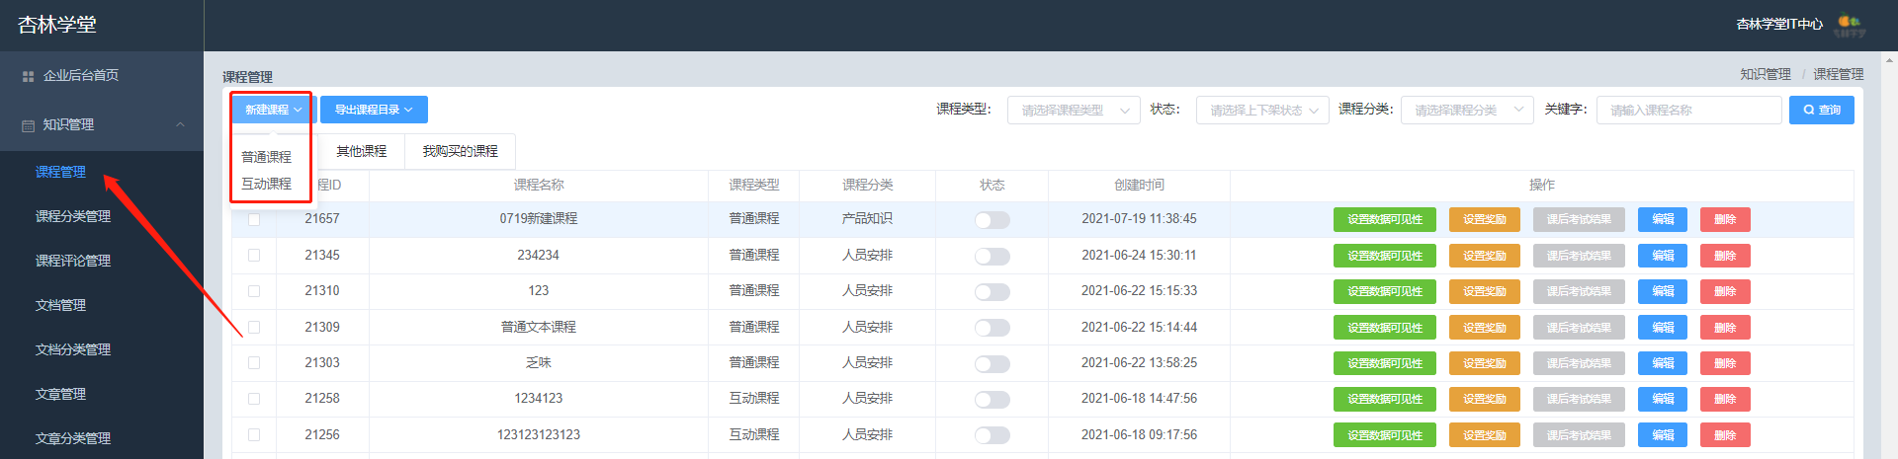Open 文章分类管理 in the sidebar
The image size is (1898, 459).
click(x=73, y=438)
